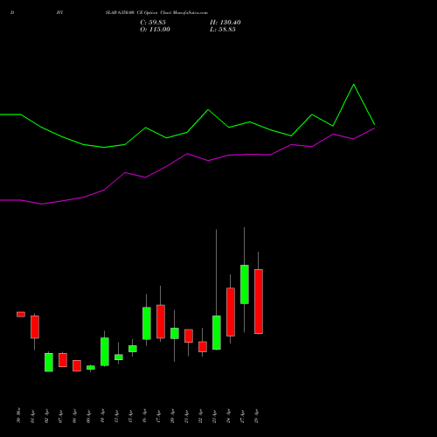Click the red candle above 21 Apr
Screen dimensions: 437x437
[x=189, y=336]
